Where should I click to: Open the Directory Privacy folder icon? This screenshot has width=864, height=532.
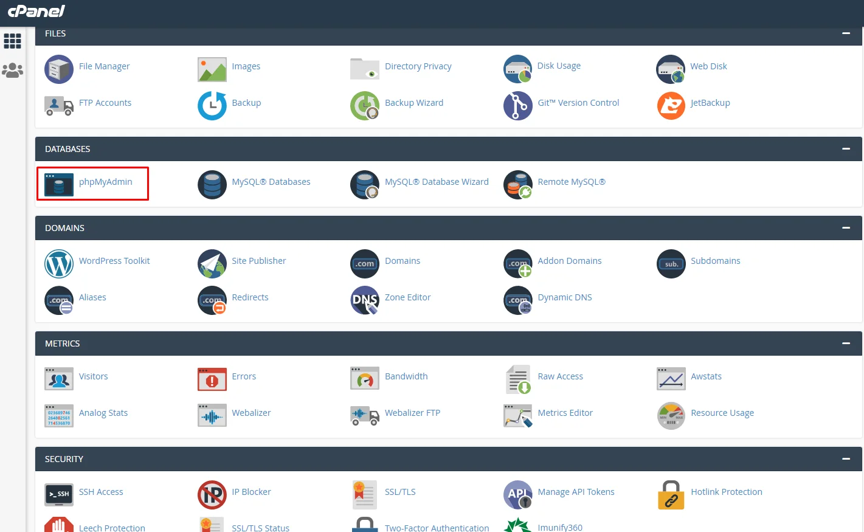click(365, 69)
